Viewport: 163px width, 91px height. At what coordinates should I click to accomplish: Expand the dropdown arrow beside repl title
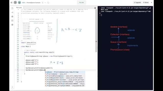coord(45,3)
